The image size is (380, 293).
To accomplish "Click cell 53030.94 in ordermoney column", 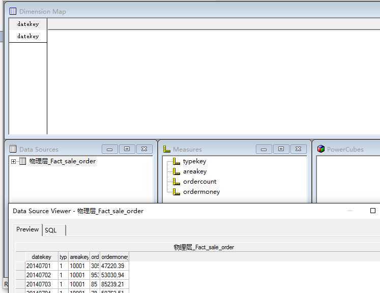I will (114, 275).
